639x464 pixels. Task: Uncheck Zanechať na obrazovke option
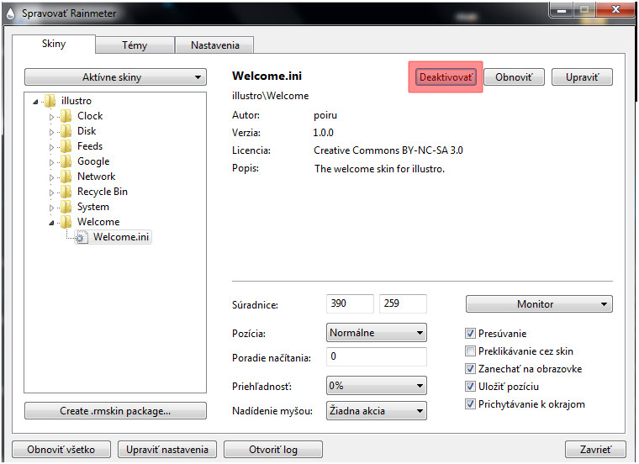click(x=471, y=369)
